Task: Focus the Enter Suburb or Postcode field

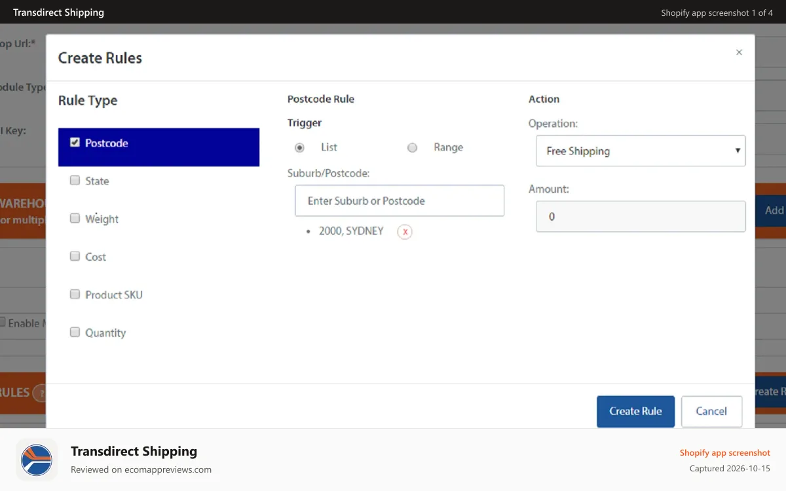Action: [x=400, y=200]
